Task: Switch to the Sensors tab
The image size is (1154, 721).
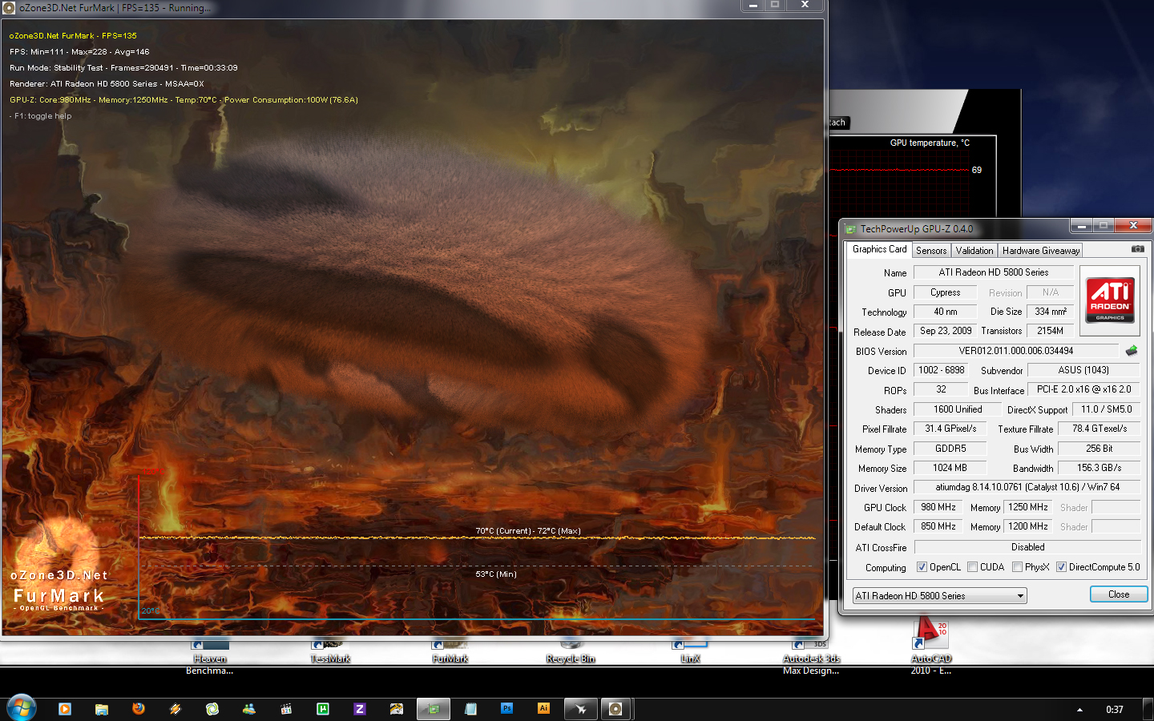Action: pos(931,251)
